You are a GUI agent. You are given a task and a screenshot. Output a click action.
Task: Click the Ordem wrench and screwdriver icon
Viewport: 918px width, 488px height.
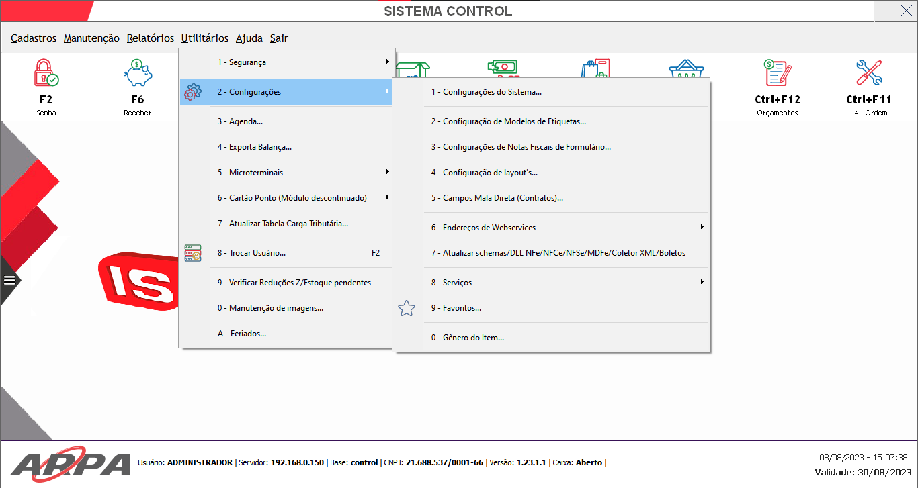(868, 73)
